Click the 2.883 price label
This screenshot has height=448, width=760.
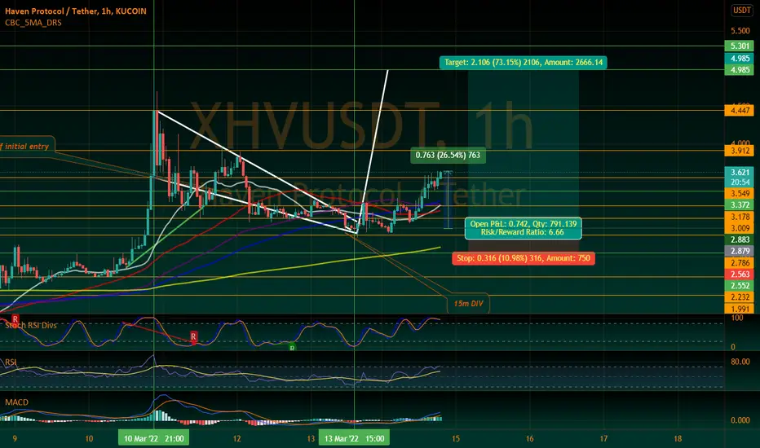(x=740, y=239)
